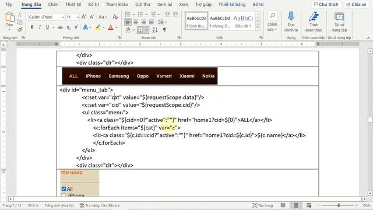Switch to the Gửi thư tab
373x210 pixels.
click(x=143, y=4)
